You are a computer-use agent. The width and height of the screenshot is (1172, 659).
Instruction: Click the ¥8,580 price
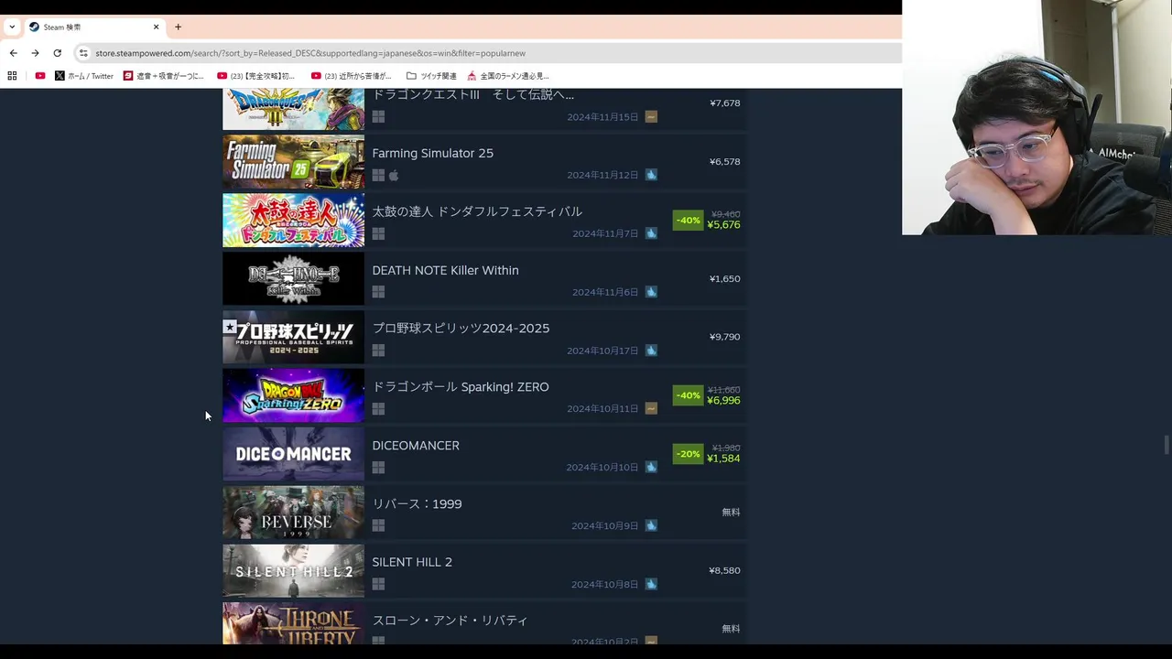[x=724, y=570]
